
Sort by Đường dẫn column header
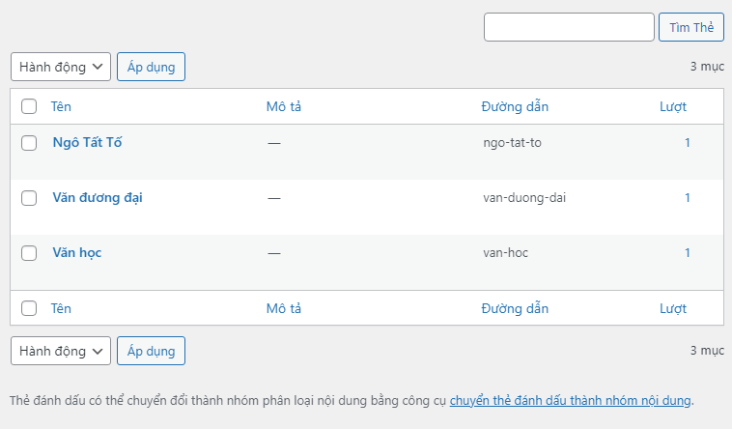[515, 106]
